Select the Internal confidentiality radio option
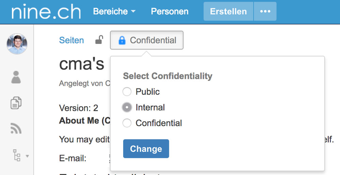This screenshot has width=340, height=175. click(x=127, y=107)
